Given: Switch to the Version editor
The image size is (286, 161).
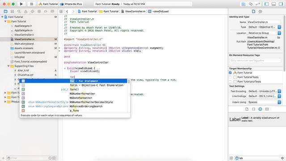Looking at the screenshot, I should pos(258,4).
